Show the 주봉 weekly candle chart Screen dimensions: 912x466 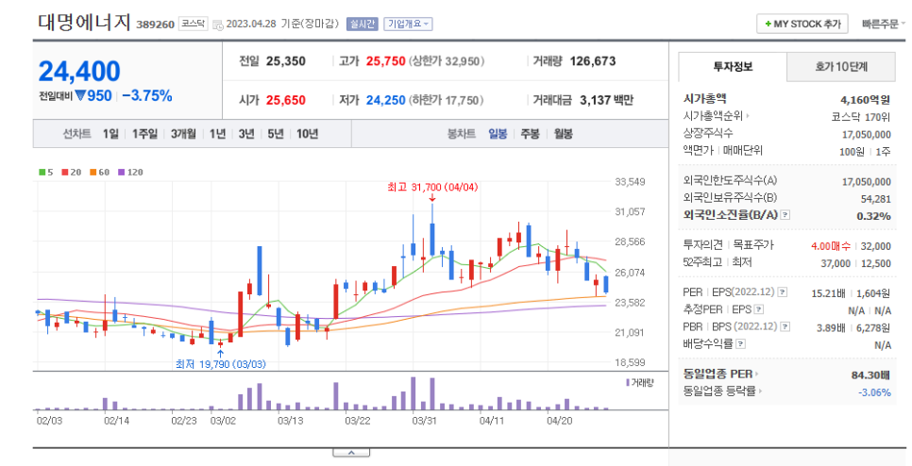(x=530, y=134)
